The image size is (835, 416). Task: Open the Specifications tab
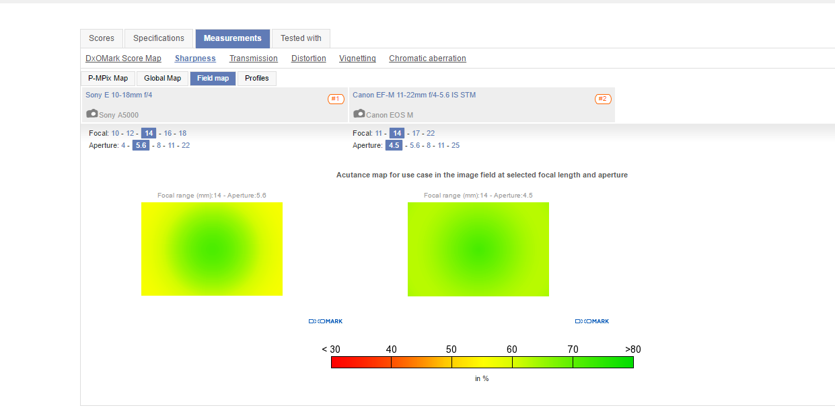159,38
